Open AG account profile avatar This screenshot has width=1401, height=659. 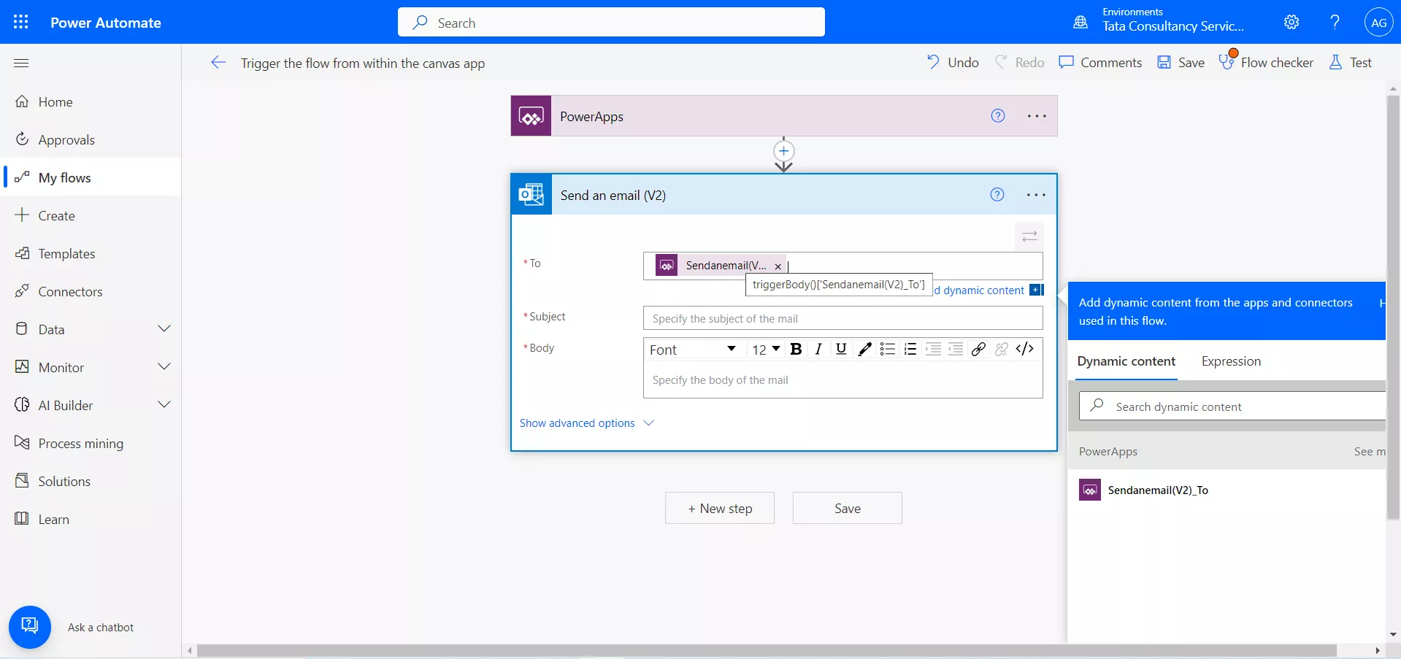1378,22
